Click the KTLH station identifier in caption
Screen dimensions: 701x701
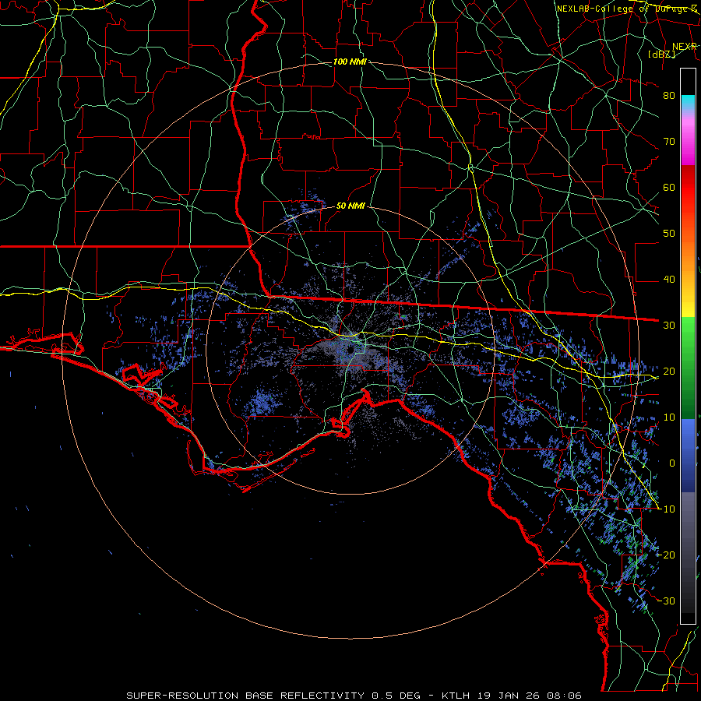click(456, 696)
